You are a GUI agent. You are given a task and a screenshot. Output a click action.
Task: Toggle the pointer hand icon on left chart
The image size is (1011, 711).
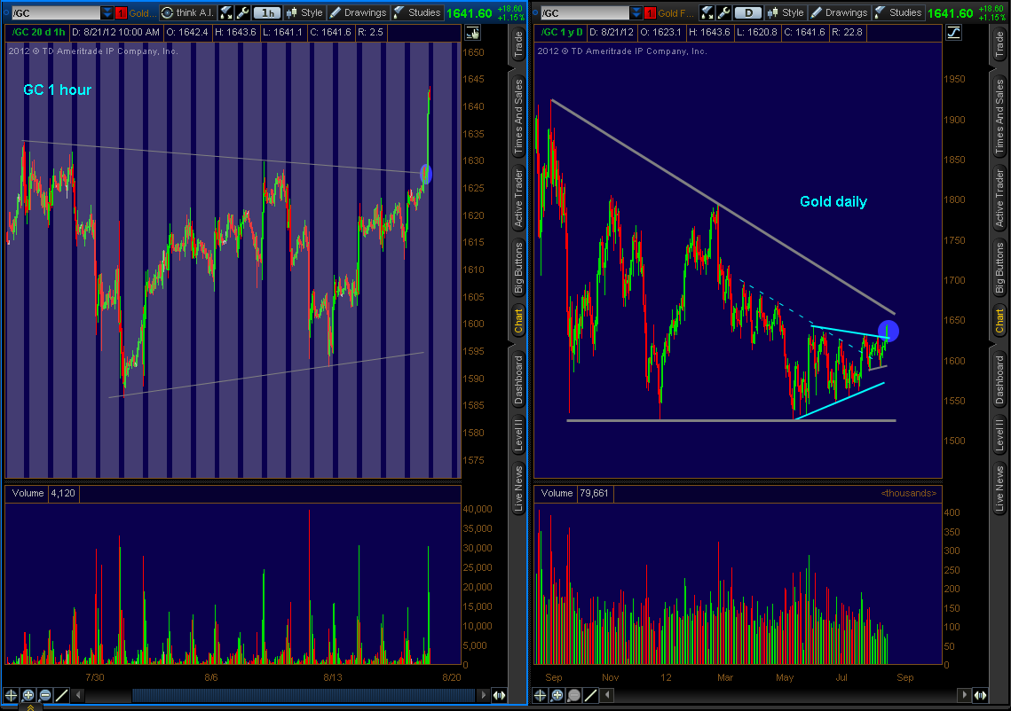[471, 33]
